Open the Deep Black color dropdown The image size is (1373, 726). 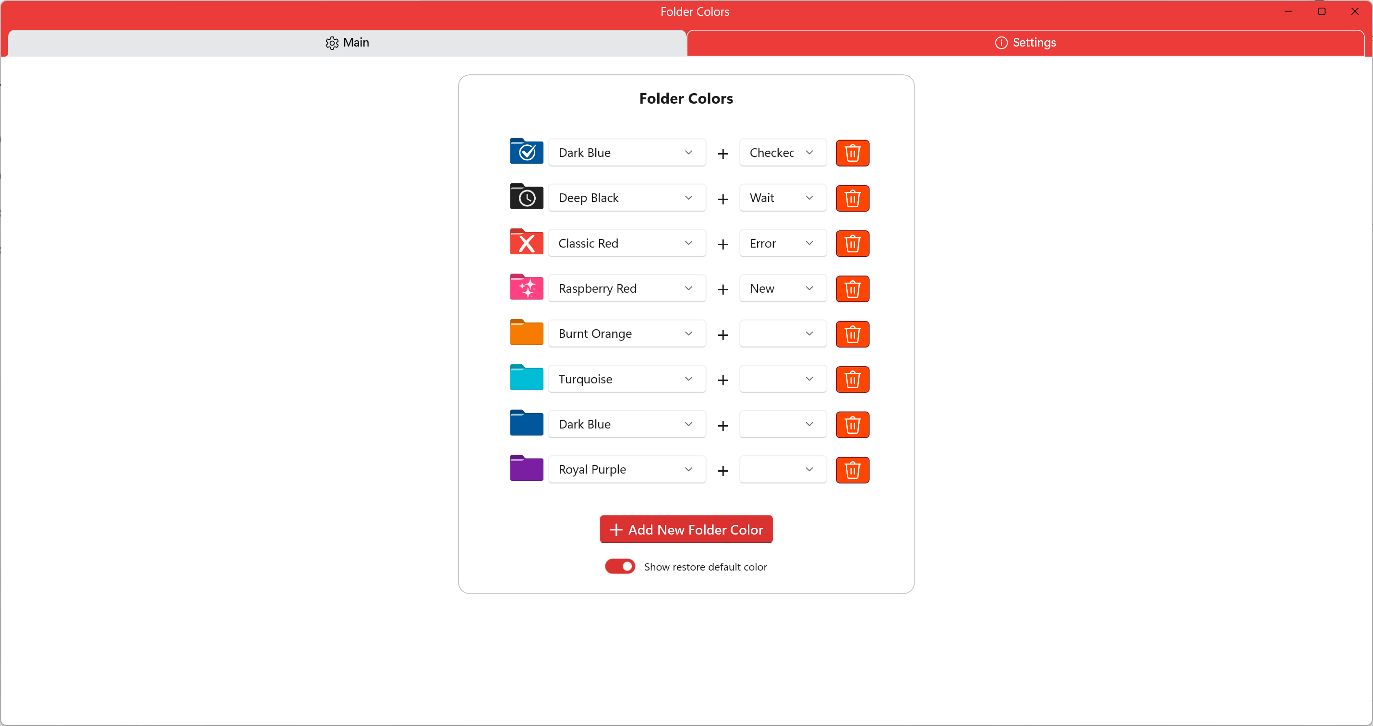626,198
